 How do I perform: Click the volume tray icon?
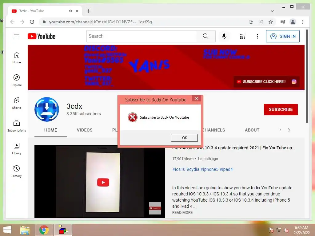click(286, 230)
